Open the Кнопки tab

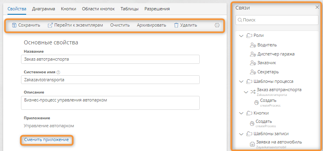(x=69, y=9)
